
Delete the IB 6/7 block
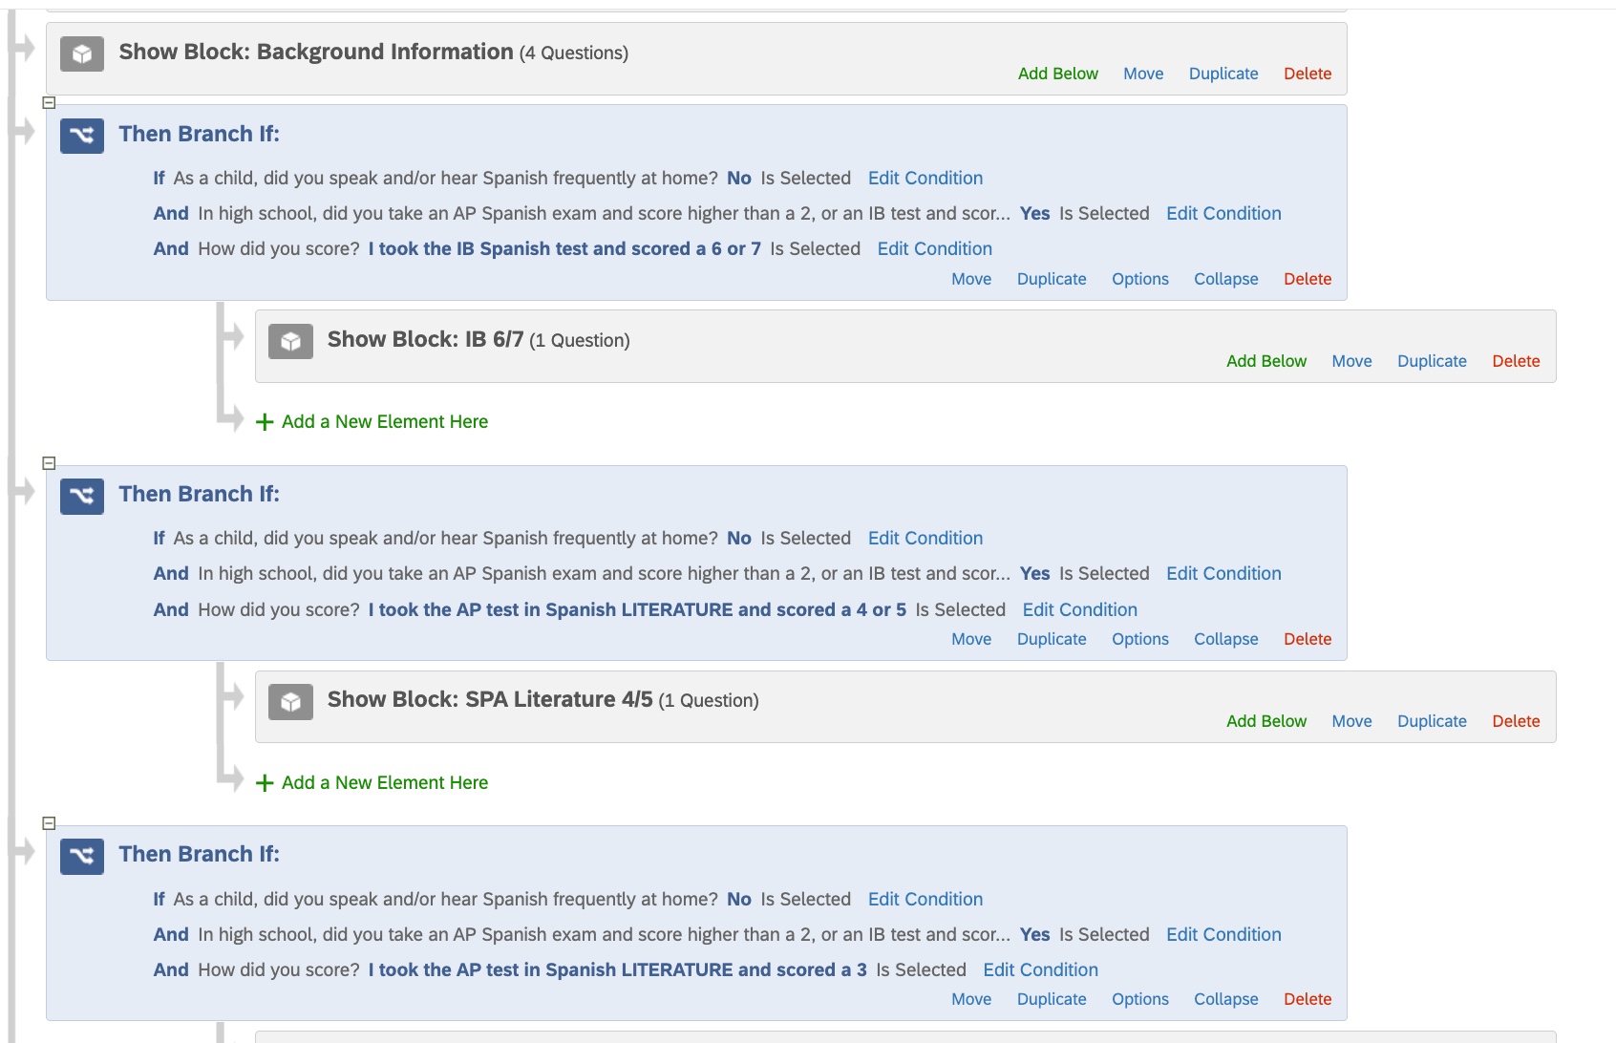point(1516,361)
